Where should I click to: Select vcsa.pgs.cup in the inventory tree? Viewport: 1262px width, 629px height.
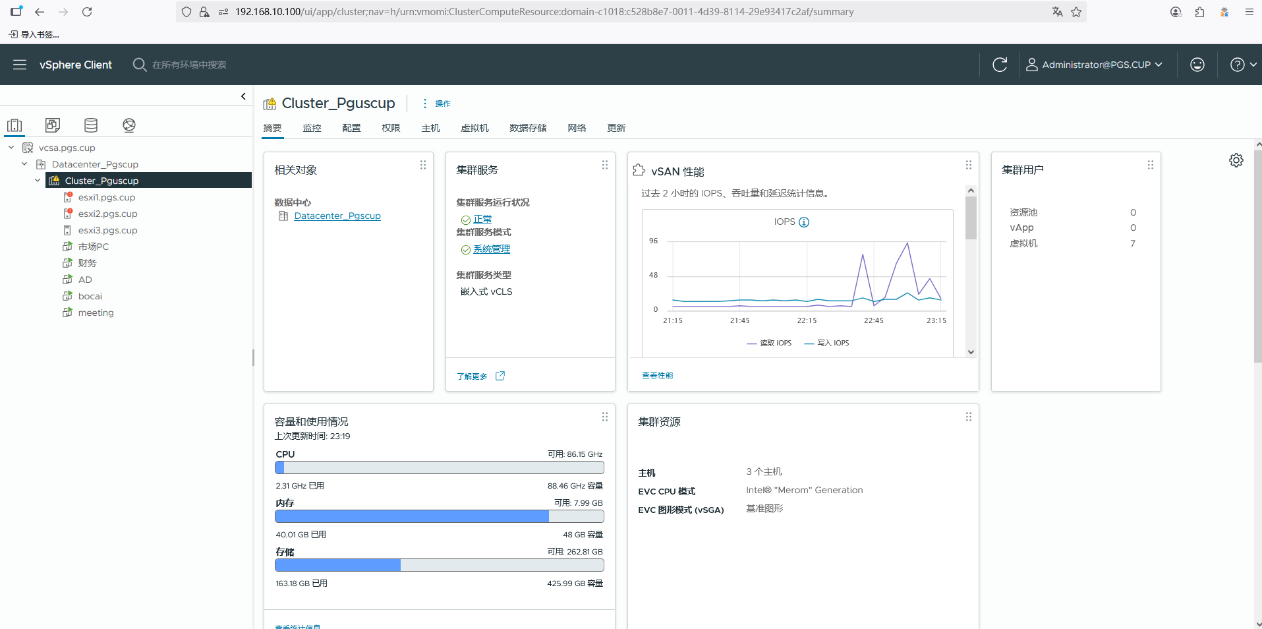pos(67,148)
